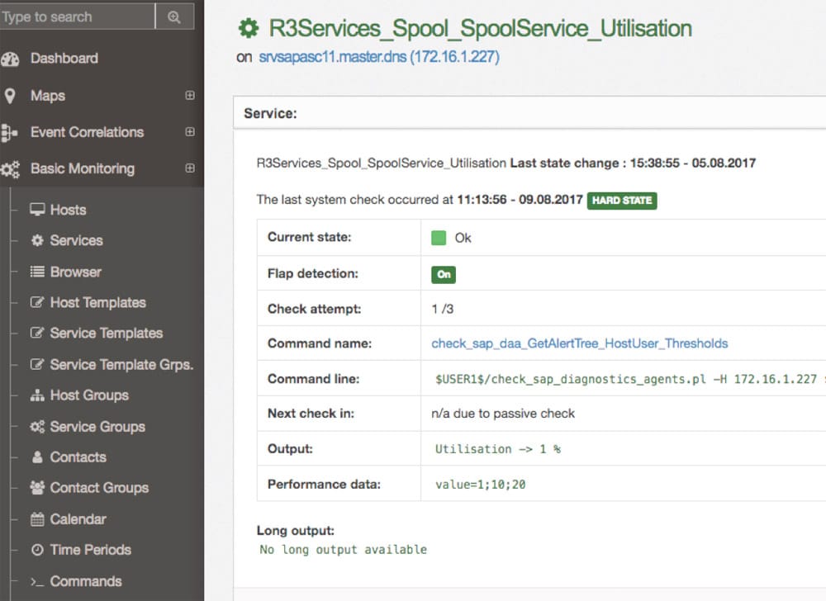Click the Commands terminal prompt icon
This screenshot has width=826, height=601.
(37, 581)
